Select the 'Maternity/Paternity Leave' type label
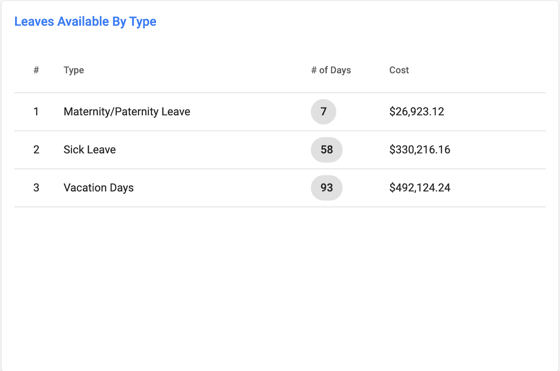 click(x=127, y=112)
